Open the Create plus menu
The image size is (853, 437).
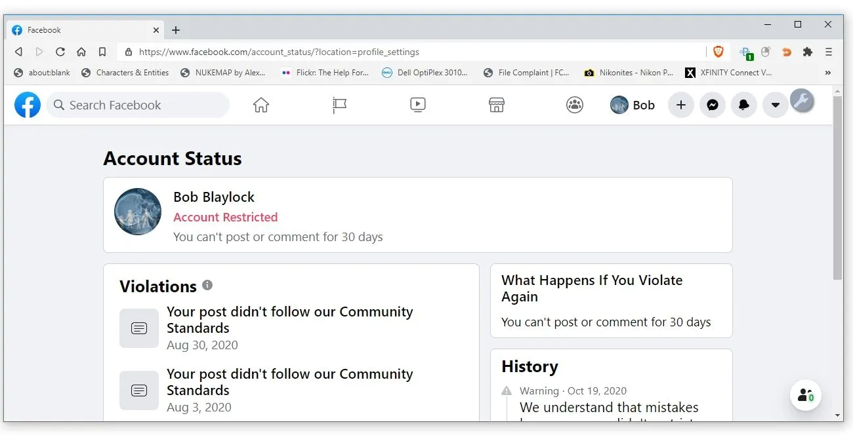pyautogui.click(x=680, y=105)
